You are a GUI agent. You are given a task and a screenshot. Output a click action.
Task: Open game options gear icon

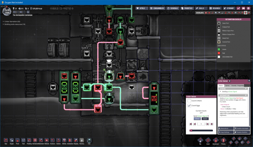tap(248, 8)
